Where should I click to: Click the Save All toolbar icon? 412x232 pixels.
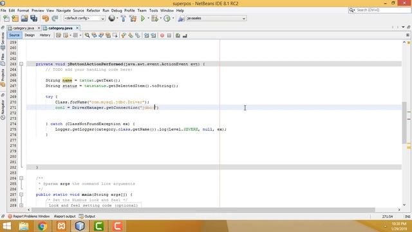pos(34,19)
